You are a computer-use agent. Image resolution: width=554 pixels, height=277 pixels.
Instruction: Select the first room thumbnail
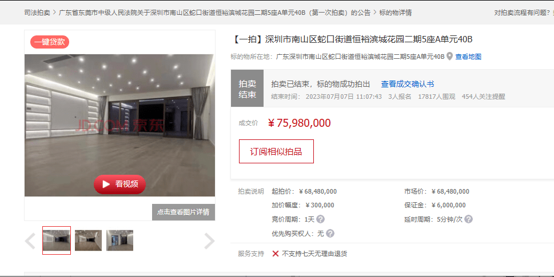coord(57,240)
